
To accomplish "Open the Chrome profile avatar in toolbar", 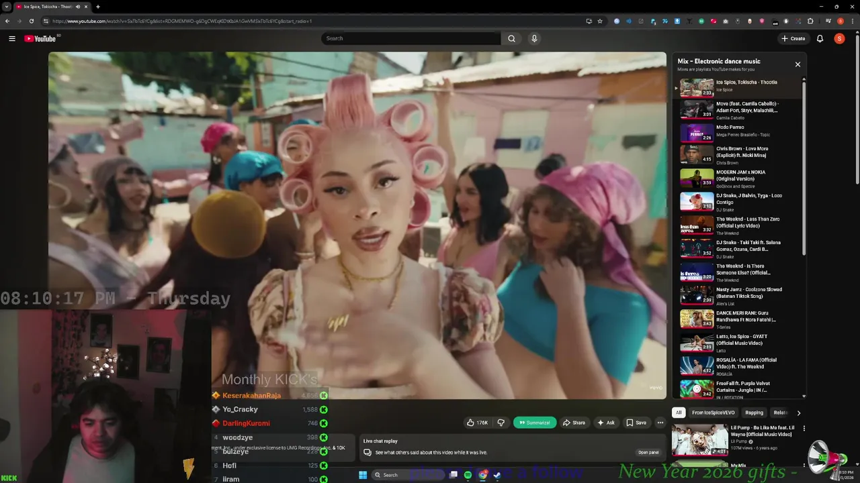I will click(840, 21).
